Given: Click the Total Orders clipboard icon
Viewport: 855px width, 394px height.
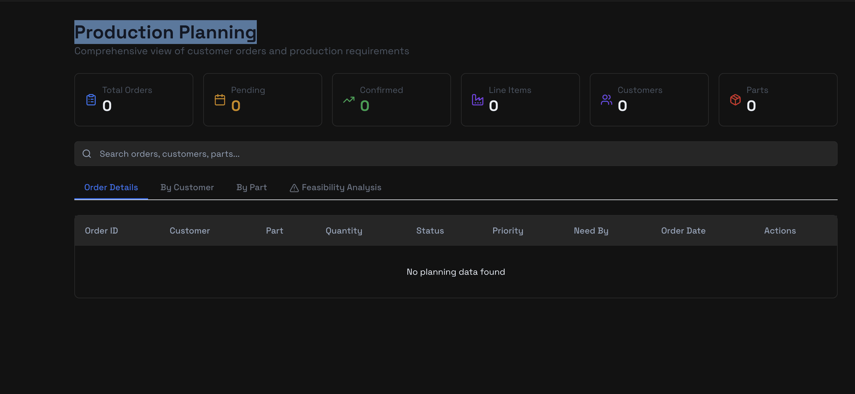Looking at the screenshot, I should tap(91, 100).
